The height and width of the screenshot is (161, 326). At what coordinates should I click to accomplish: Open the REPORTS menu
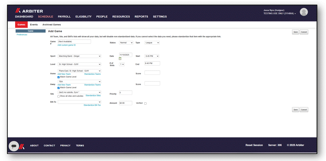pos(141,16)
